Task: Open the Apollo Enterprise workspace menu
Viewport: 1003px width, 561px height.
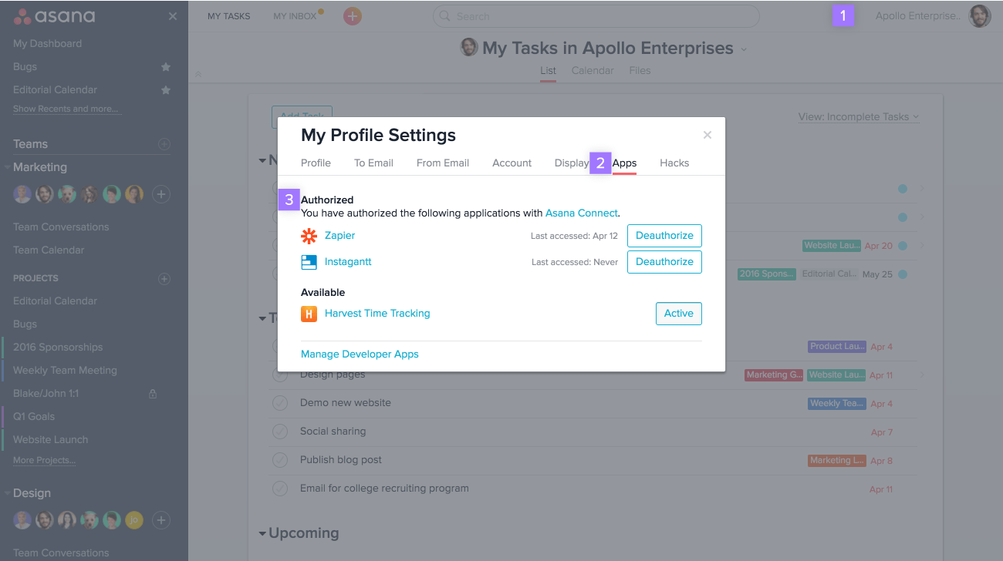Action: pos(919,16)
